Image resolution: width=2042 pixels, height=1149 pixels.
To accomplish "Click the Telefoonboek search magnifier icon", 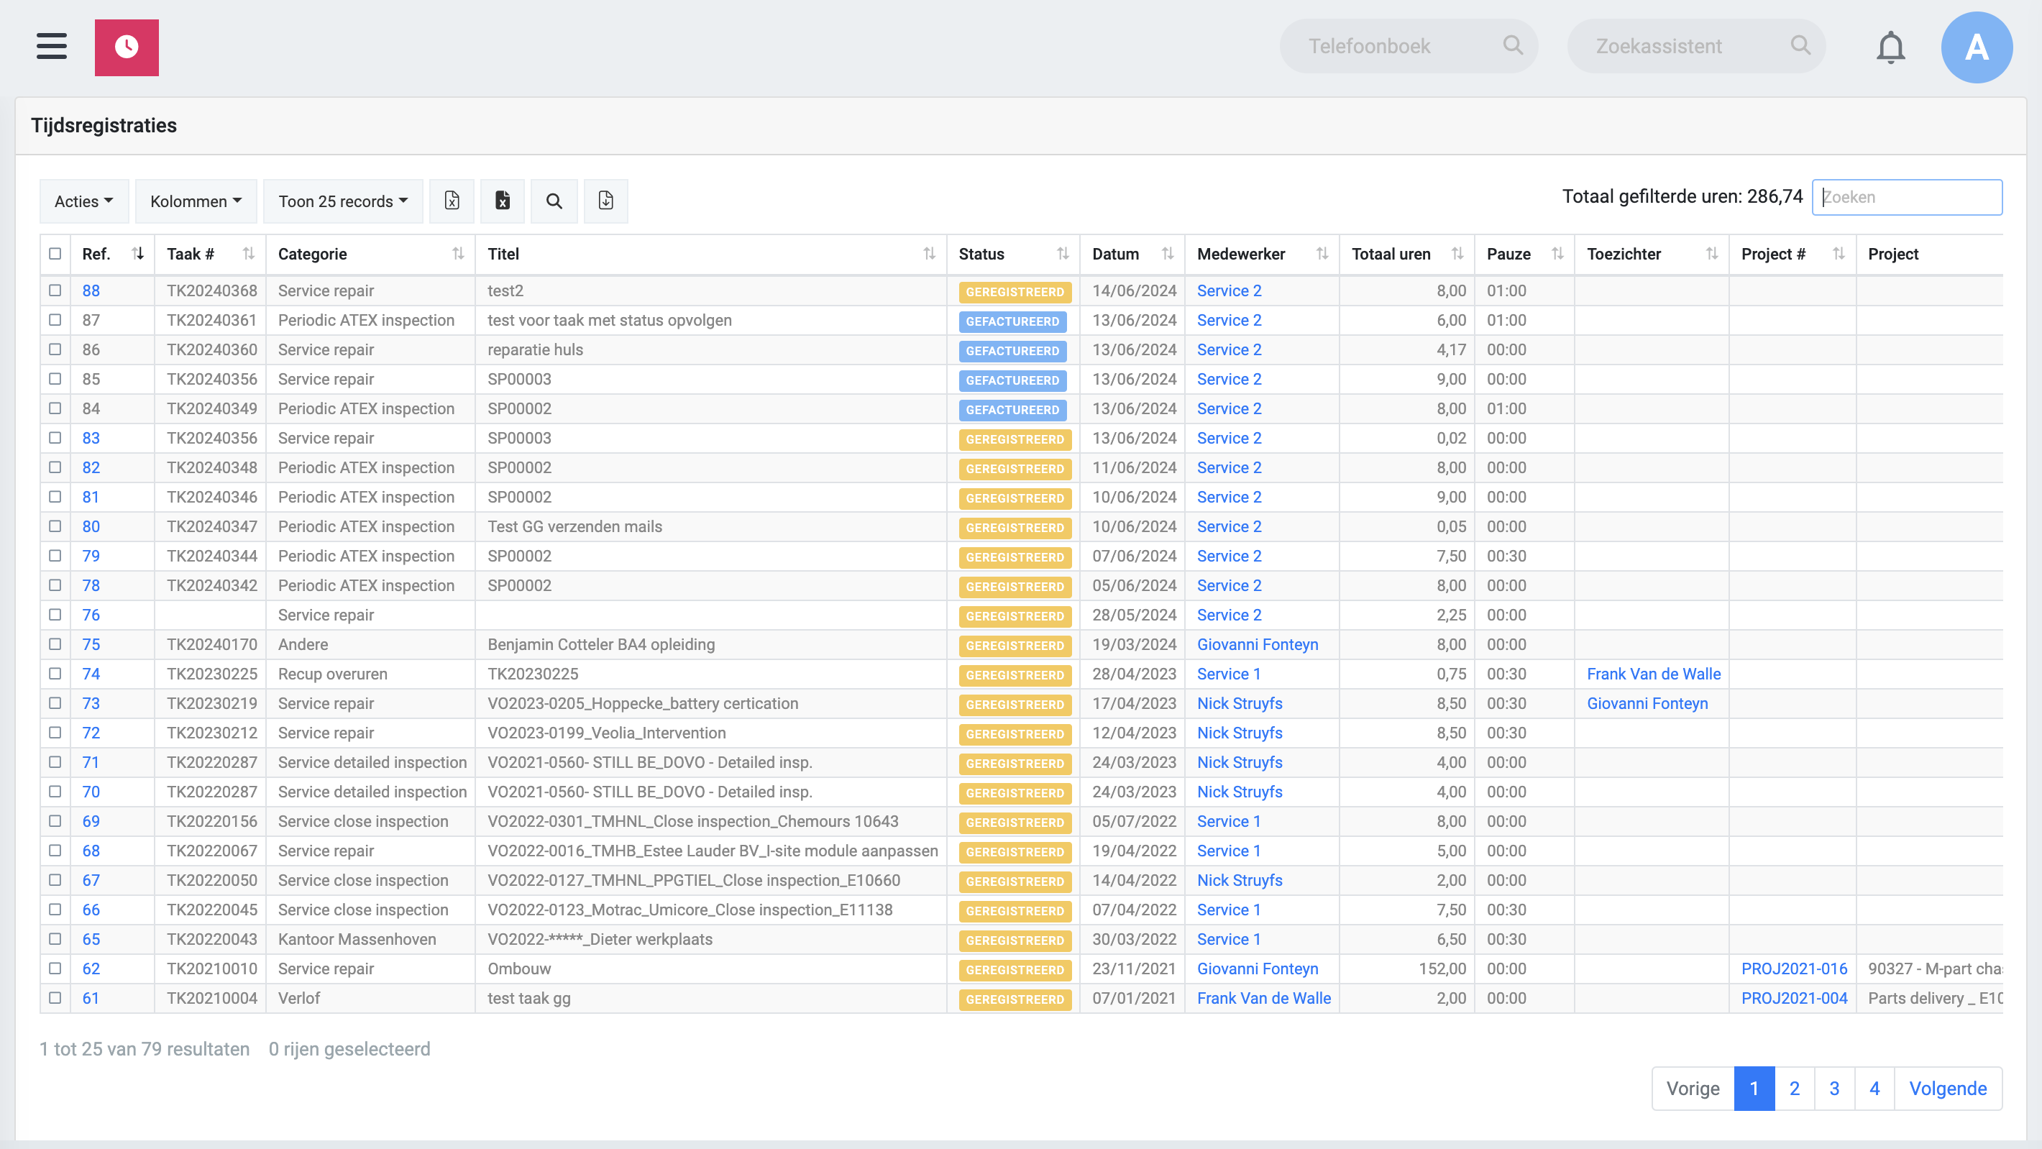I will (x=1513, y=45).
